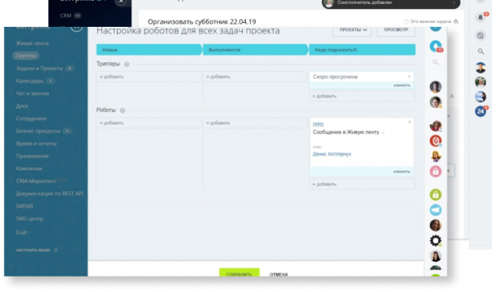Open Чат и звонки

32,94
